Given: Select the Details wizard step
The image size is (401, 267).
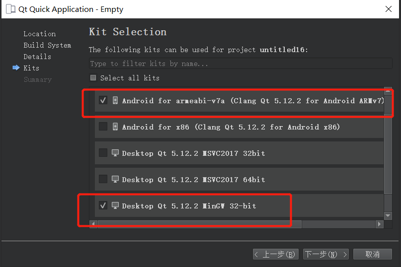Looking at the screenshot, I should 37,57.
